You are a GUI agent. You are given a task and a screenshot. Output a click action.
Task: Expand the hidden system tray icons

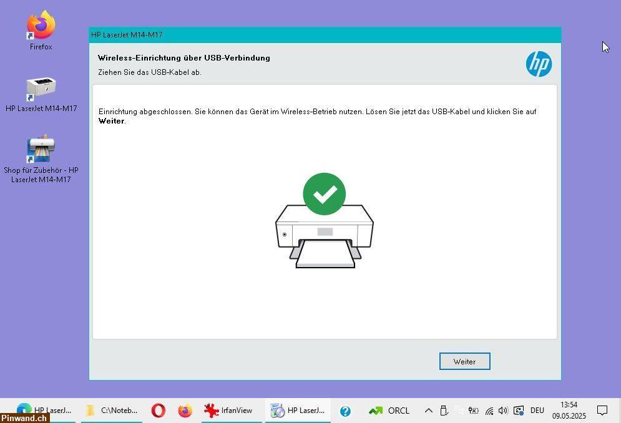point(429,411)
